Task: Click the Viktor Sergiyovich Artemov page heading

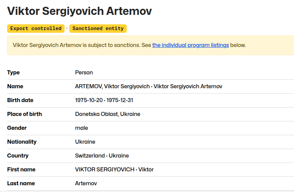Action: point(79,11)
